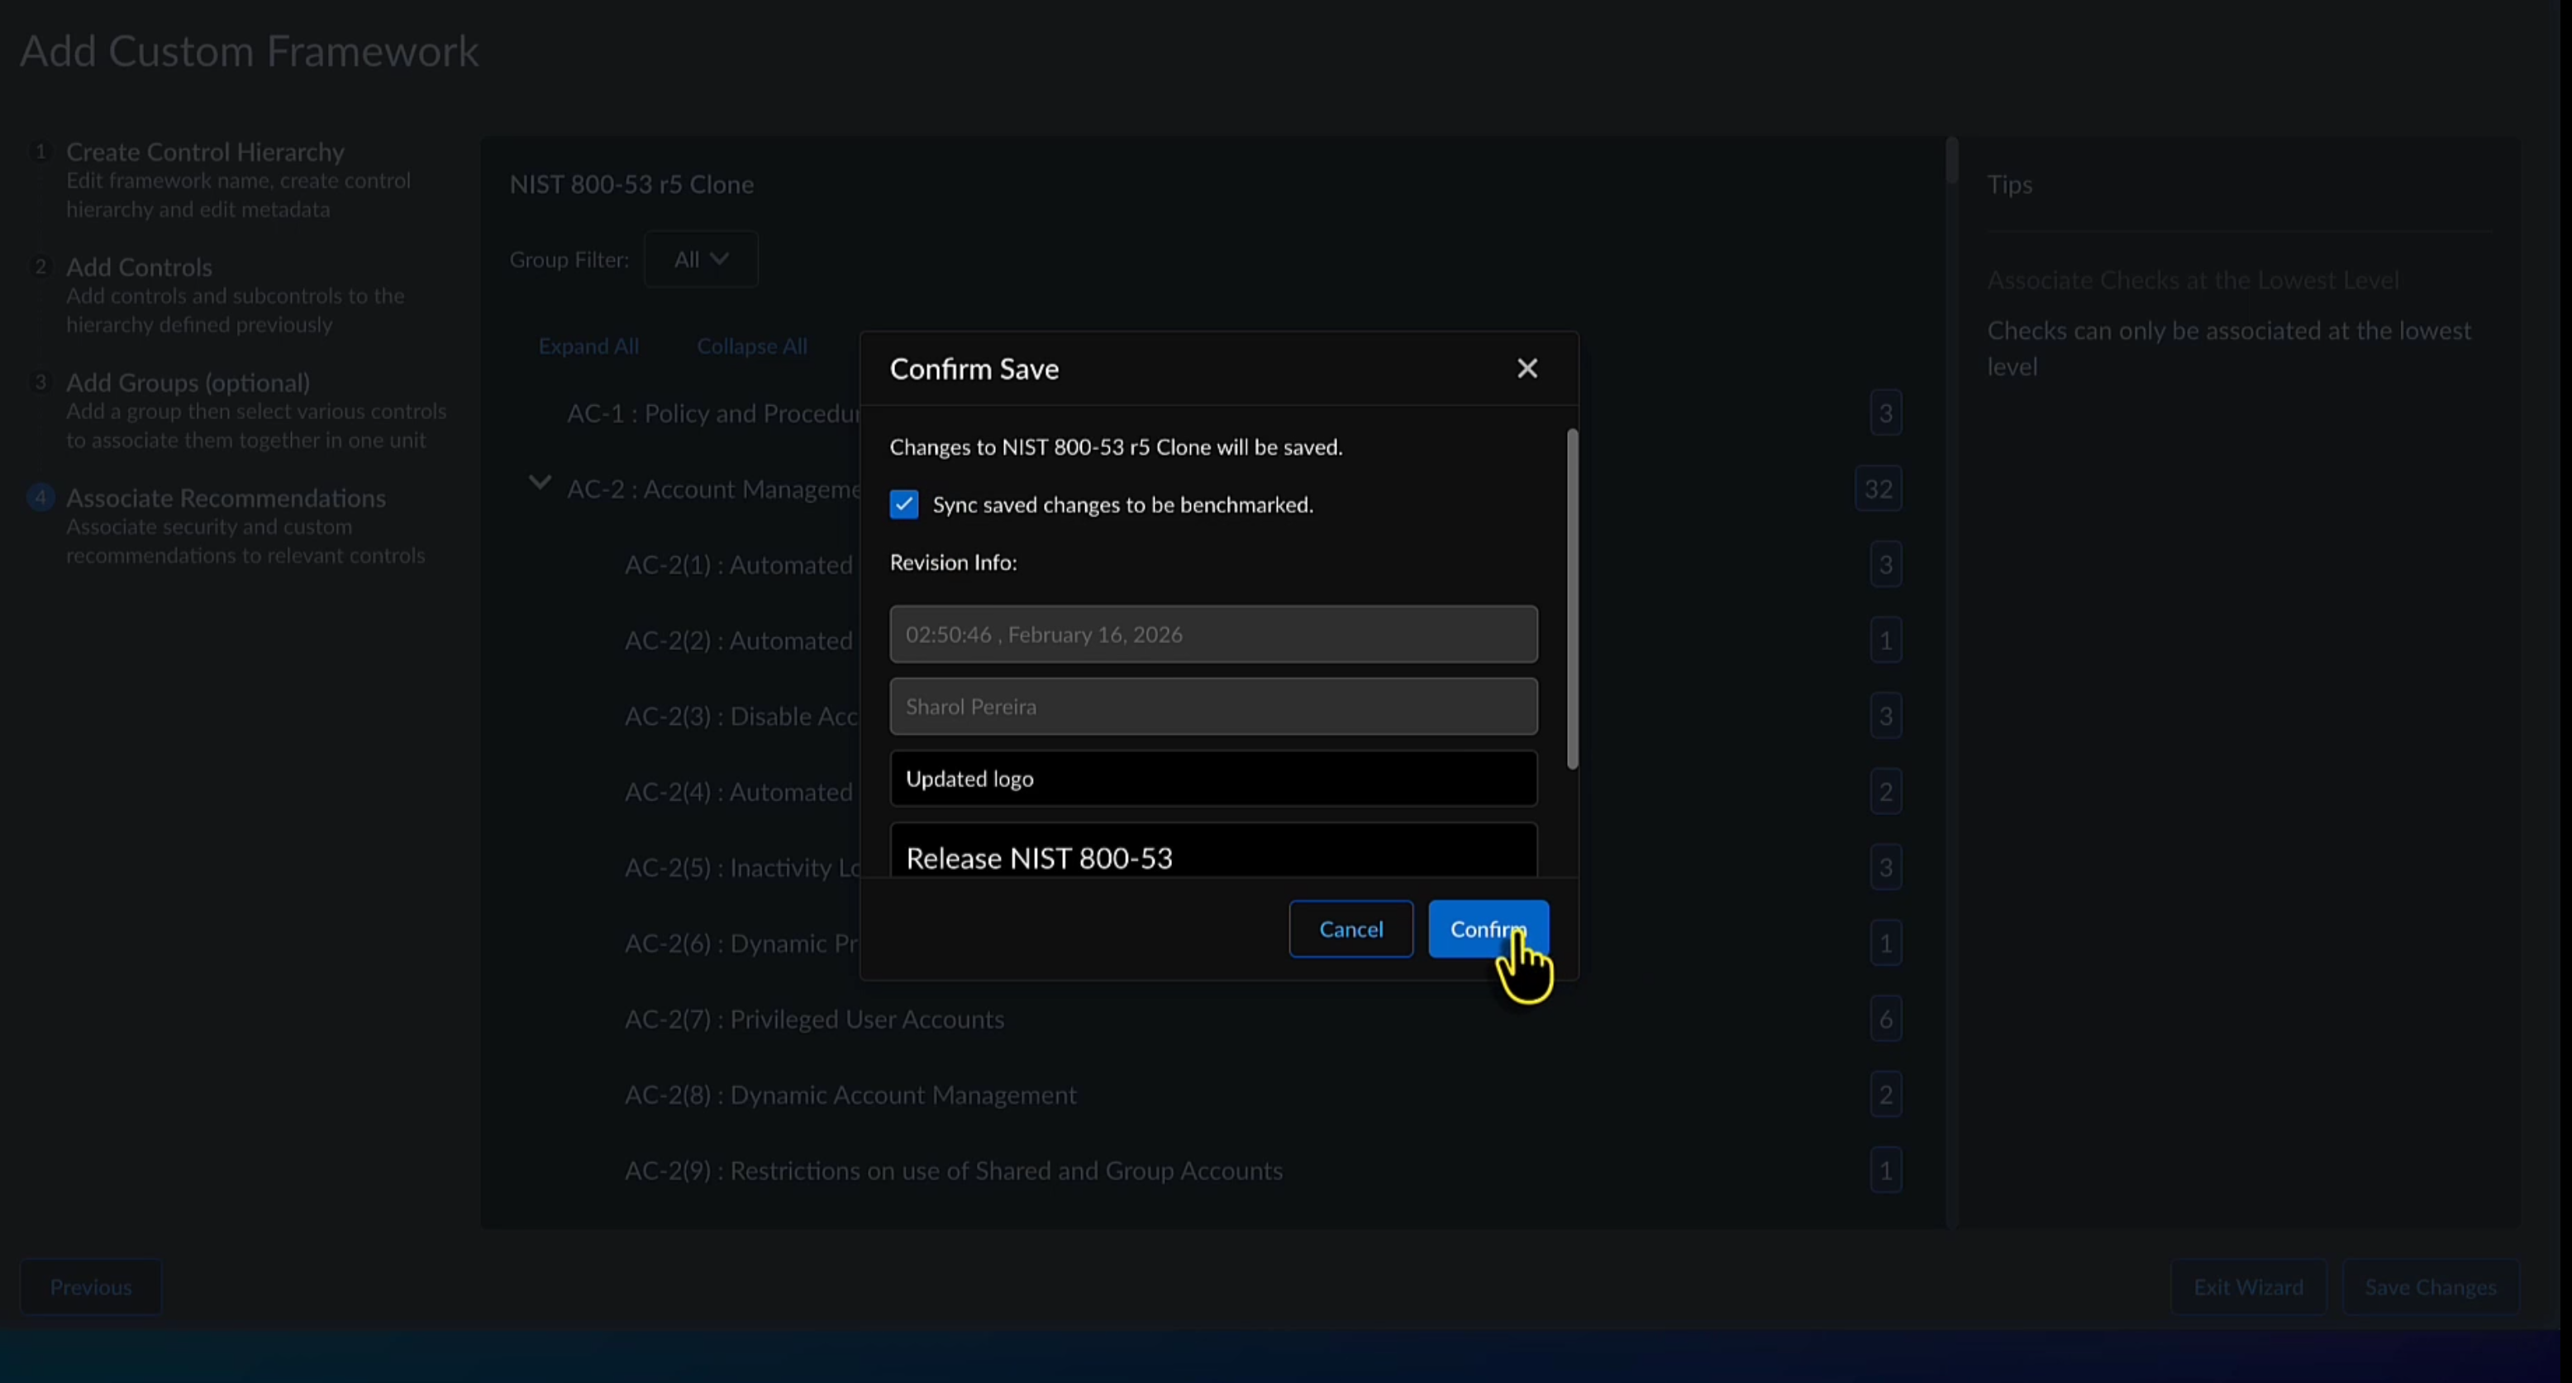This screenshot has width=2572, height=1383.
Task: Select step 2 Add Controls
Action: pyautogui.click(x=139, y=267)
